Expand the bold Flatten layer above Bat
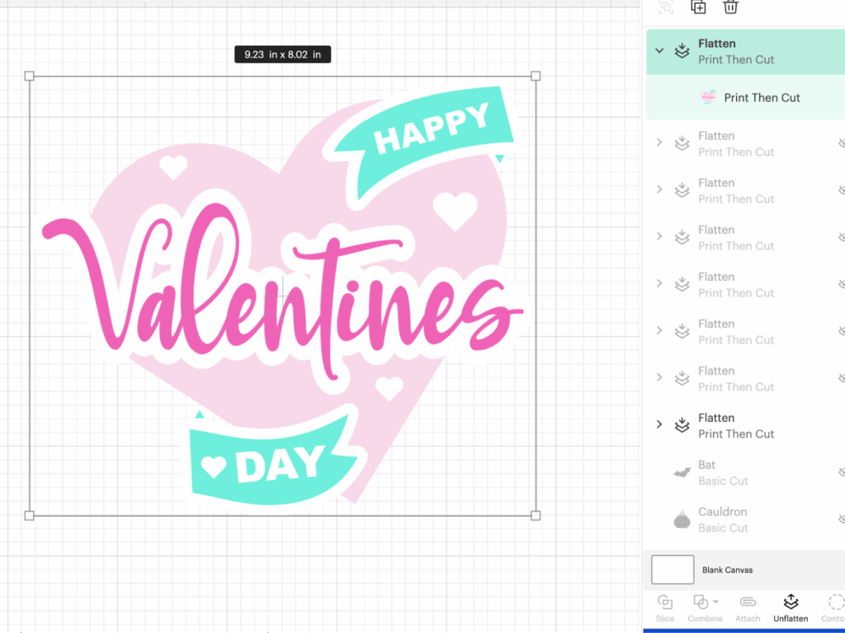Image resolution: width=845 pixels, height=633 pixels. click(x=659, y=425)
